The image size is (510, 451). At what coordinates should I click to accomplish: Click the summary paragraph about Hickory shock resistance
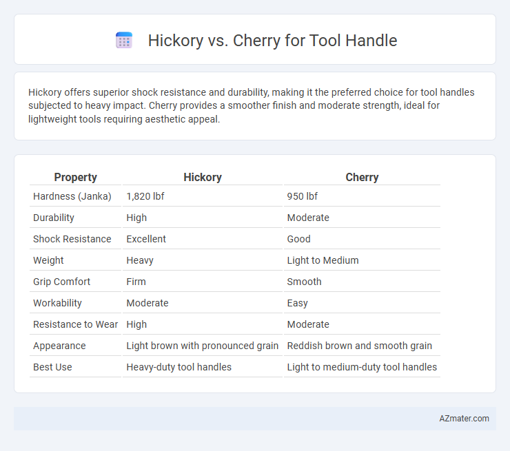251,105
